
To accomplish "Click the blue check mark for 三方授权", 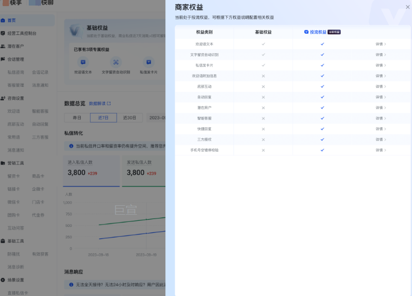I will click(x=322, y=139).
